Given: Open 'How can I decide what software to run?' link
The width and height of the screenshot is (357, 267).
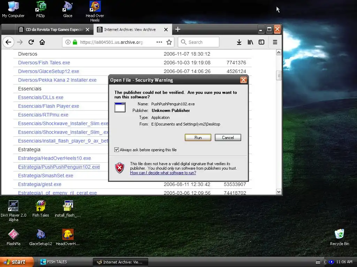Looking at the screenshot, I should [x=163, y=173].
